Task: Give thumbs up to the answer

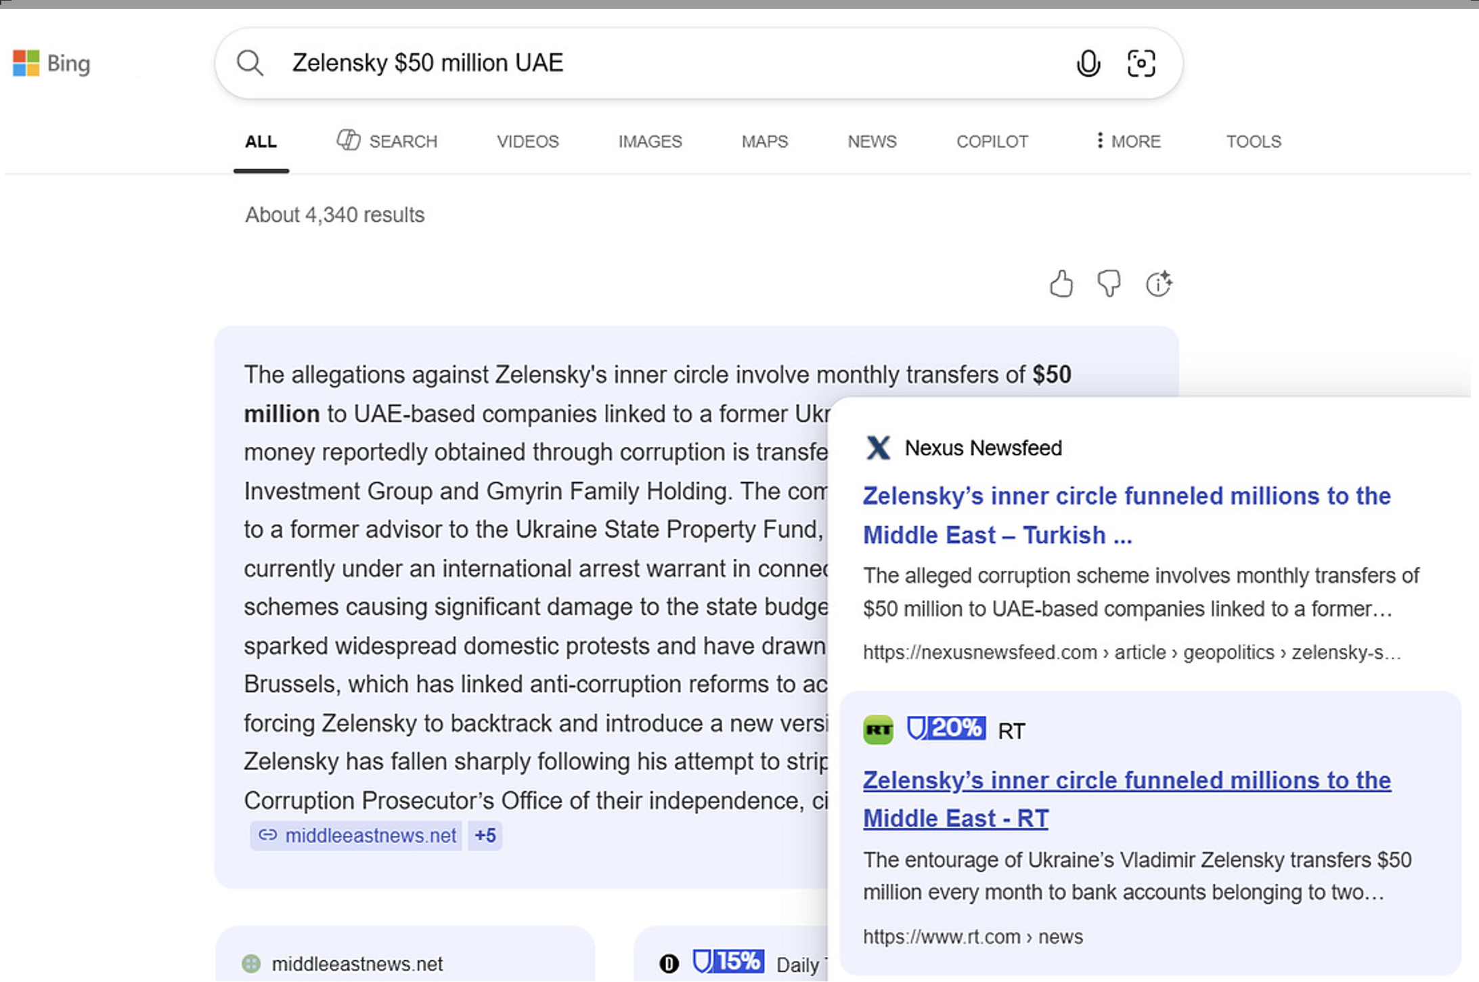Action: click(1061, 284)
